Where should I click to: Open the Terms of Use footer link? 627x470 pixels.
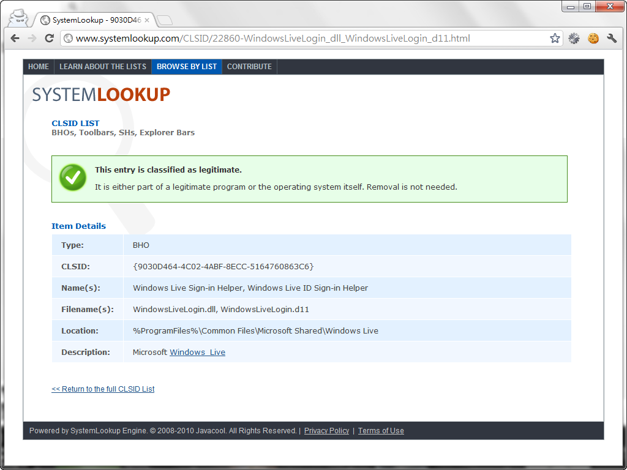click(x=381, y=430)
